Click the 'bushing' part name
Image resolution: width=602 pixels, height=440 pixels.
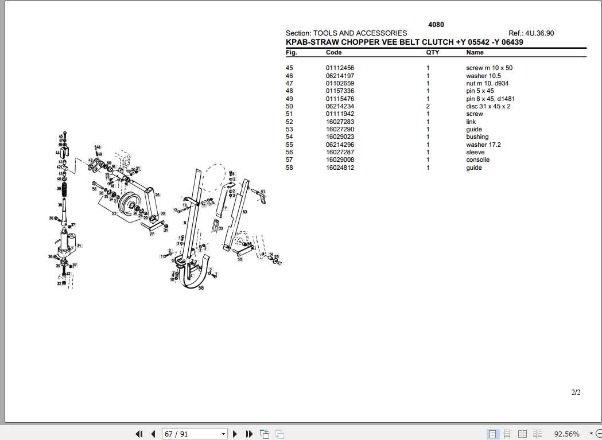(x=477, y=137)
